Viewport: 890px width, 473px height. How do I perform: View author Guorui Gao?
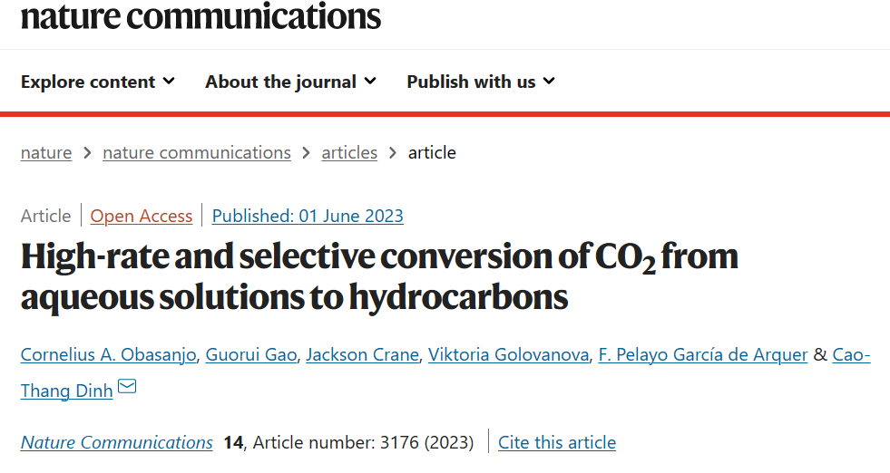tap(251, 354)
